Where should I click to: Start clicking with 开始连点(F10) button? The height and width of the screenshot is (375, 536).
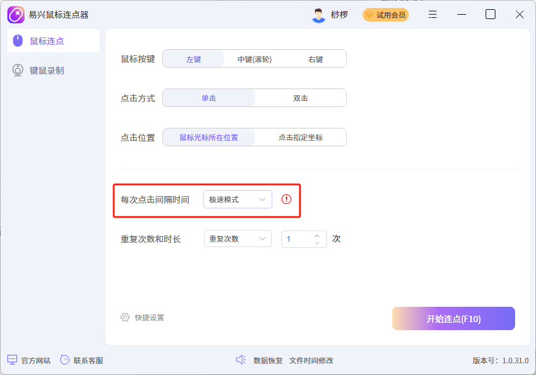[x=453, y=318]
